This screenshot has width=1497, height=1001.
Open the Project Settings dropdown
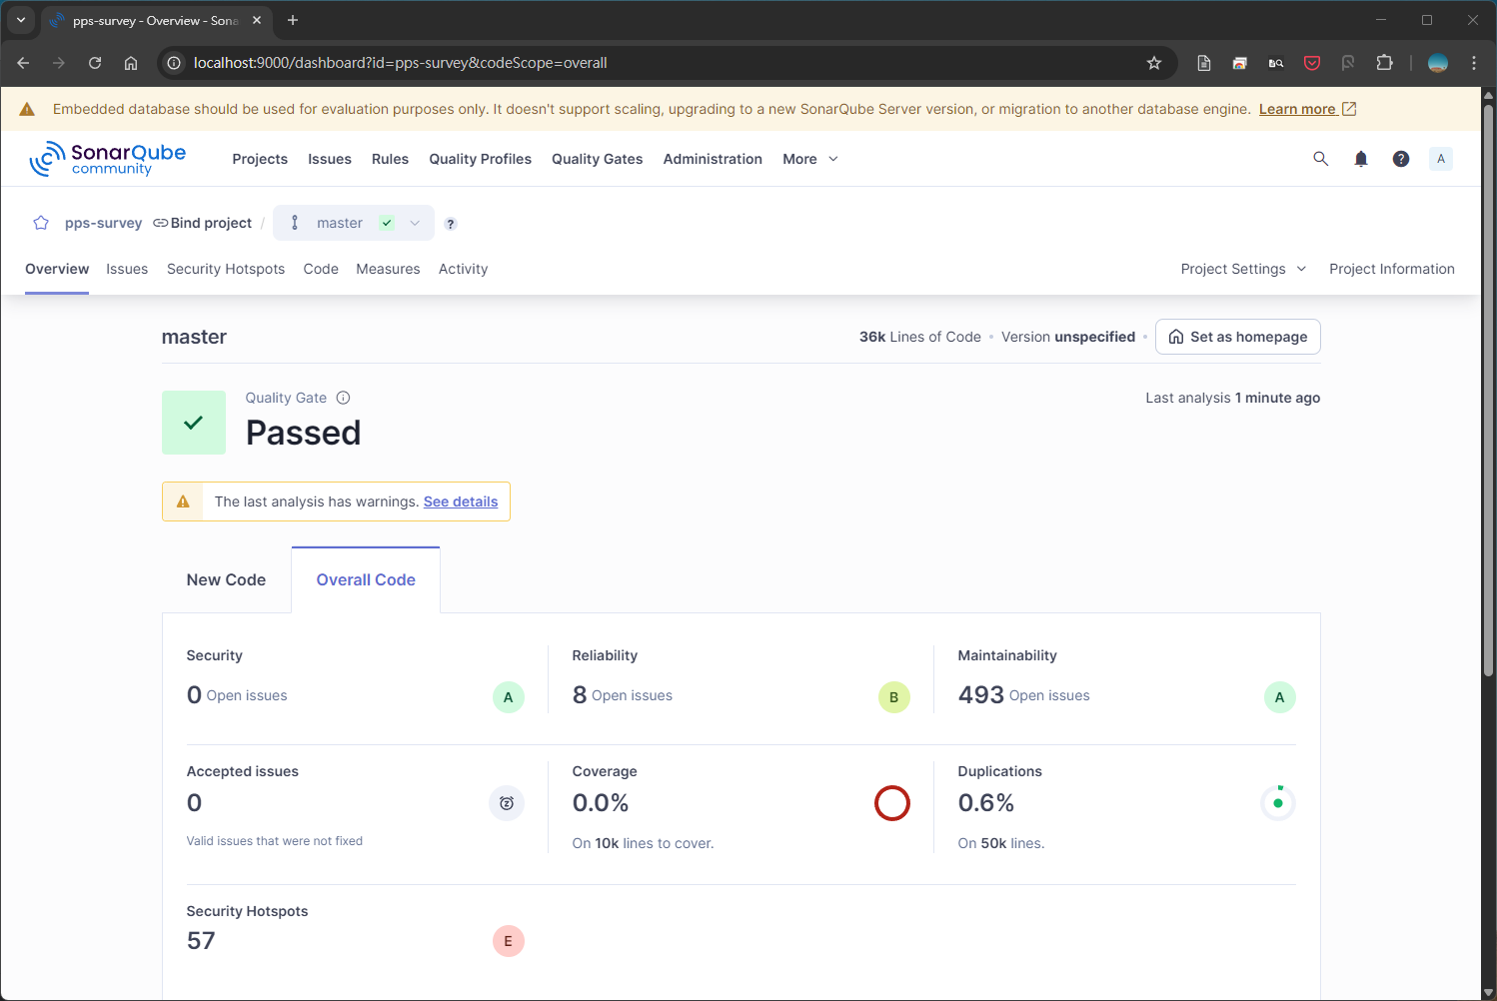[1242, 269]
